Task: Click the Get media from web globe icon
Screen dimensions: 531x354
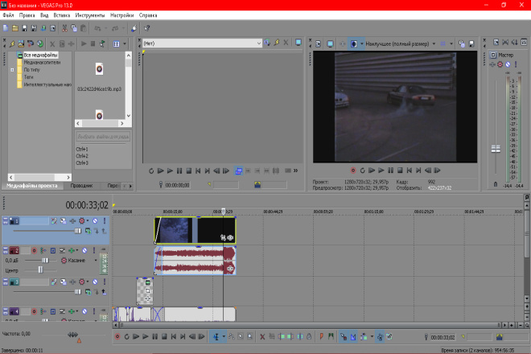Action: click(x=40, y=43)
